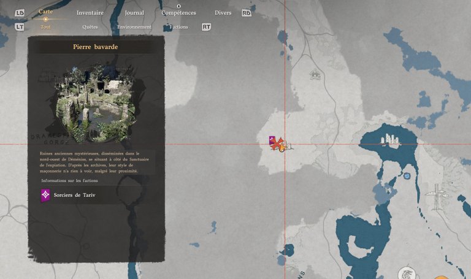Select the tower landmark icon
The image size is (471, 279).
tap(434, 195)
